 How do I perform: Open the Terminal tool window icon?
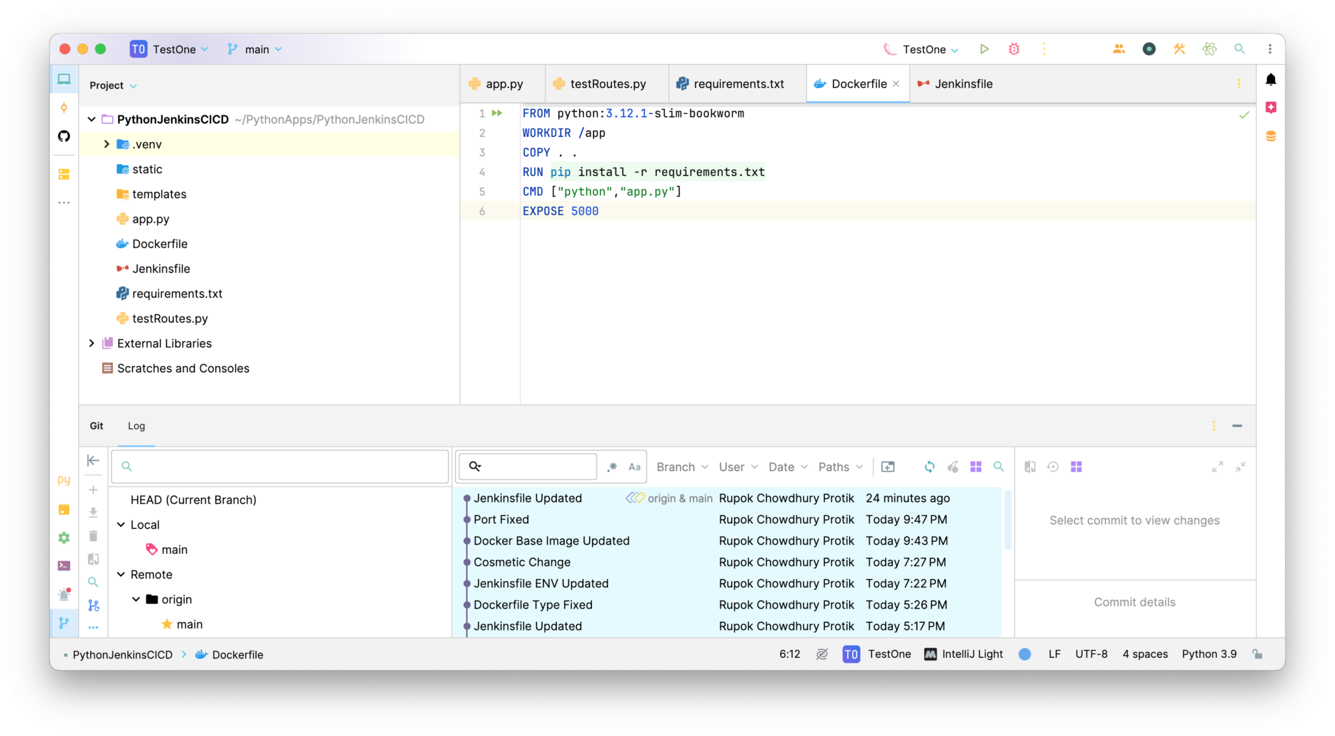pyautogui.click(x=64, y=565)
